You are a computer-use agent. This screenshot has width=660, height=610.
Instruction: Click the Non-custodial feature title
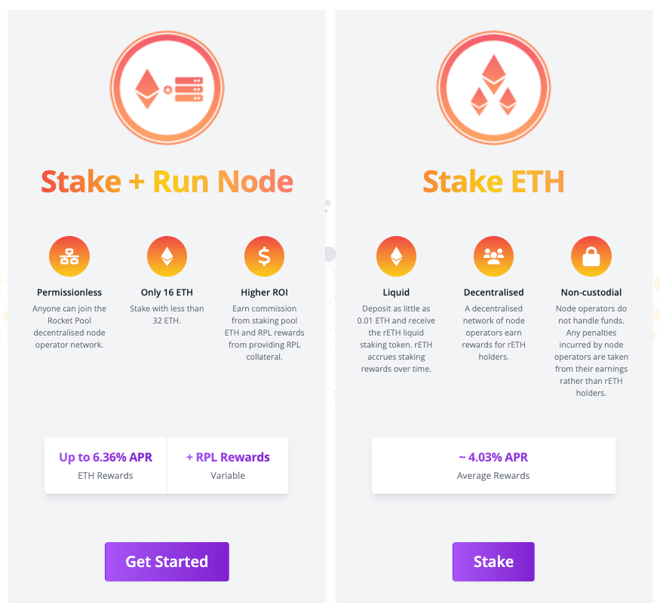click(x=591, y=292)
